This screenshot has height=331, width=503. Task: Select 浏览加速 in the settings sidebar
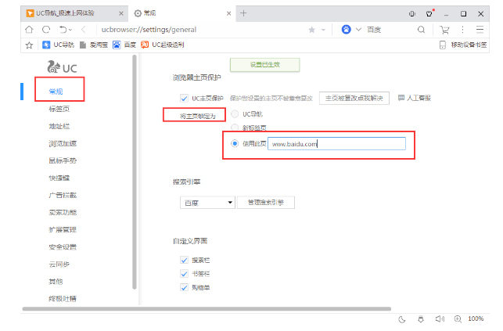[63, 144]
